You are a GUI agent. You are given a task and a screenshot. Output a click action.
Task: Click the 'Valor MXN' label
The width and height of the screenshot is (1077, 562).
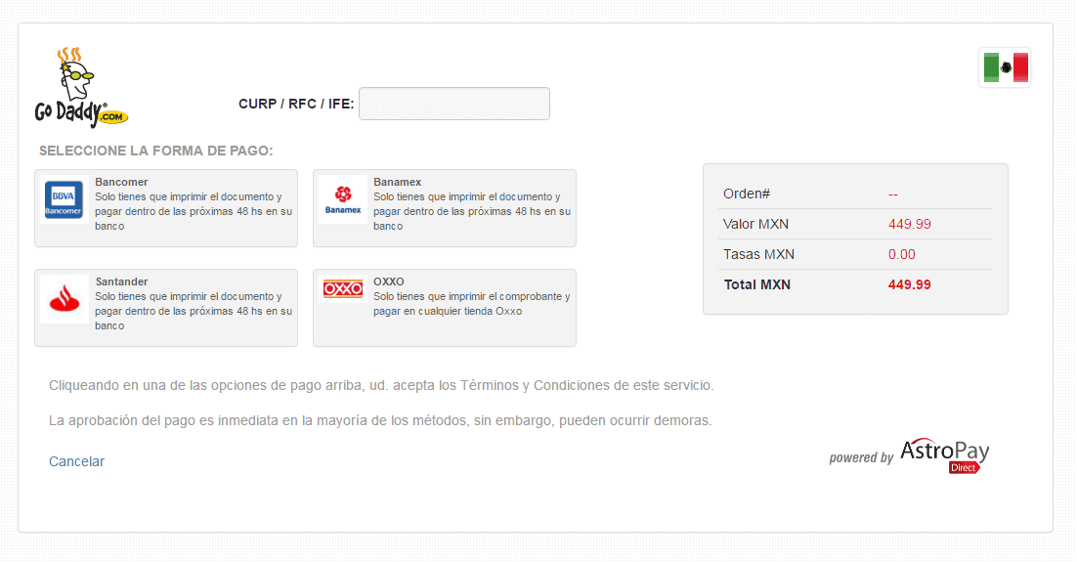(x=755, y=224)
